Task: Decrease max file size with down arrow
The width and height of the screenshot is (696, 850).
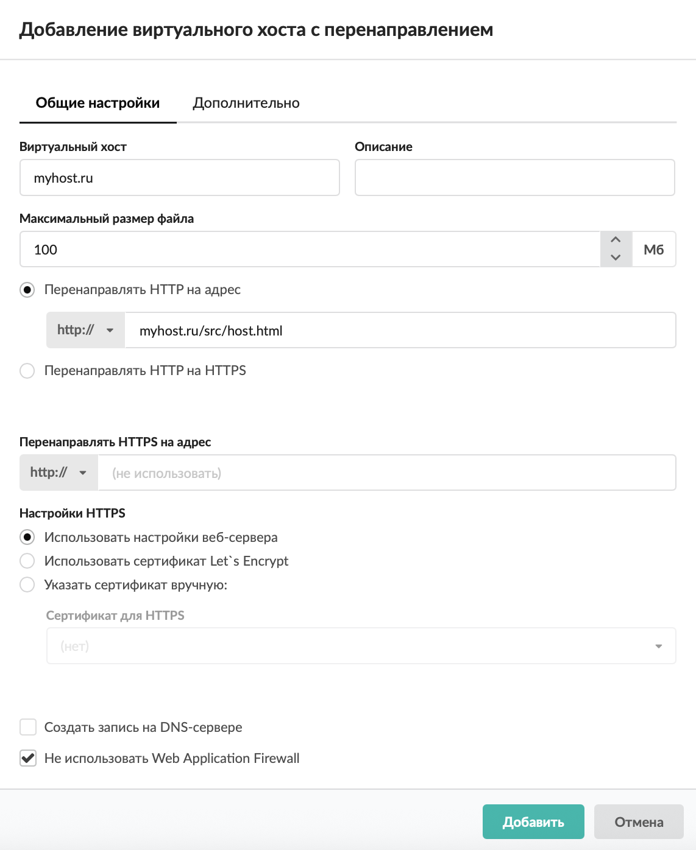Action: [x=616, y=258]
